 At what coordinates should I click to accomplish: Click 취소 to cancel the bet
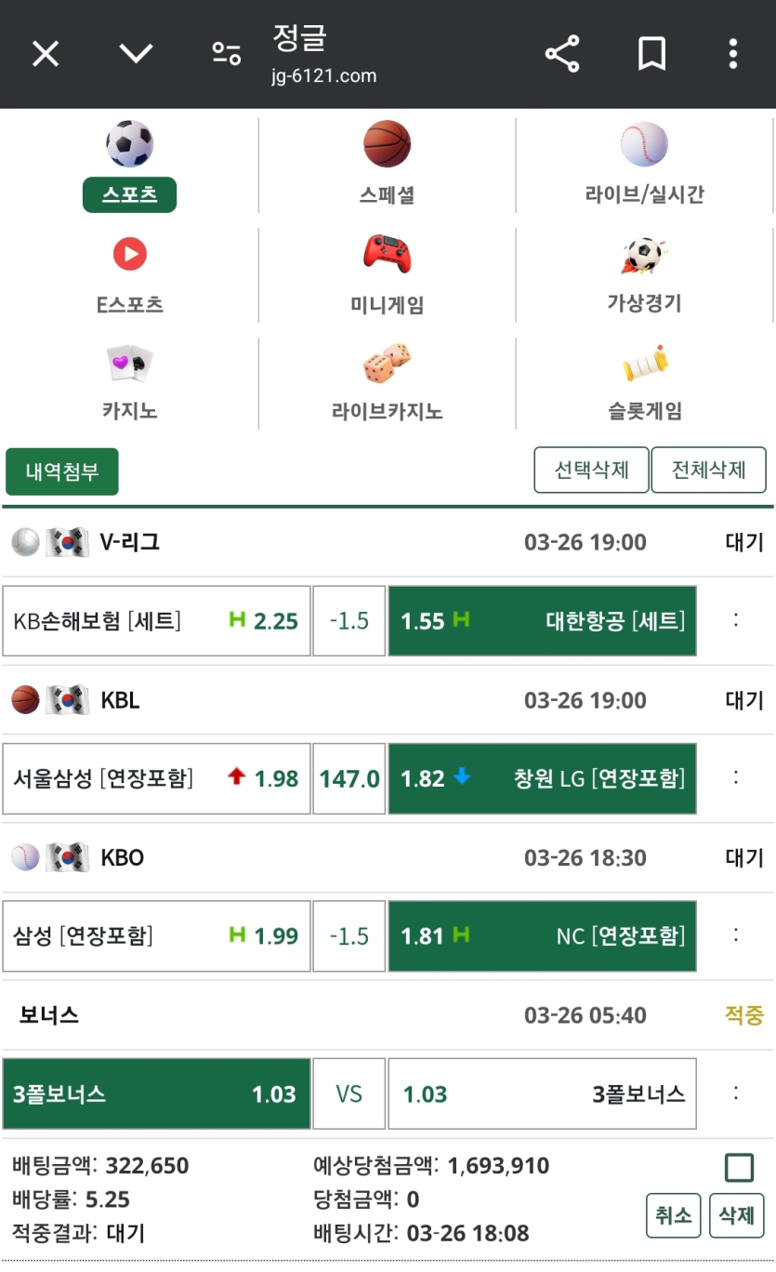coord(674,1214)
